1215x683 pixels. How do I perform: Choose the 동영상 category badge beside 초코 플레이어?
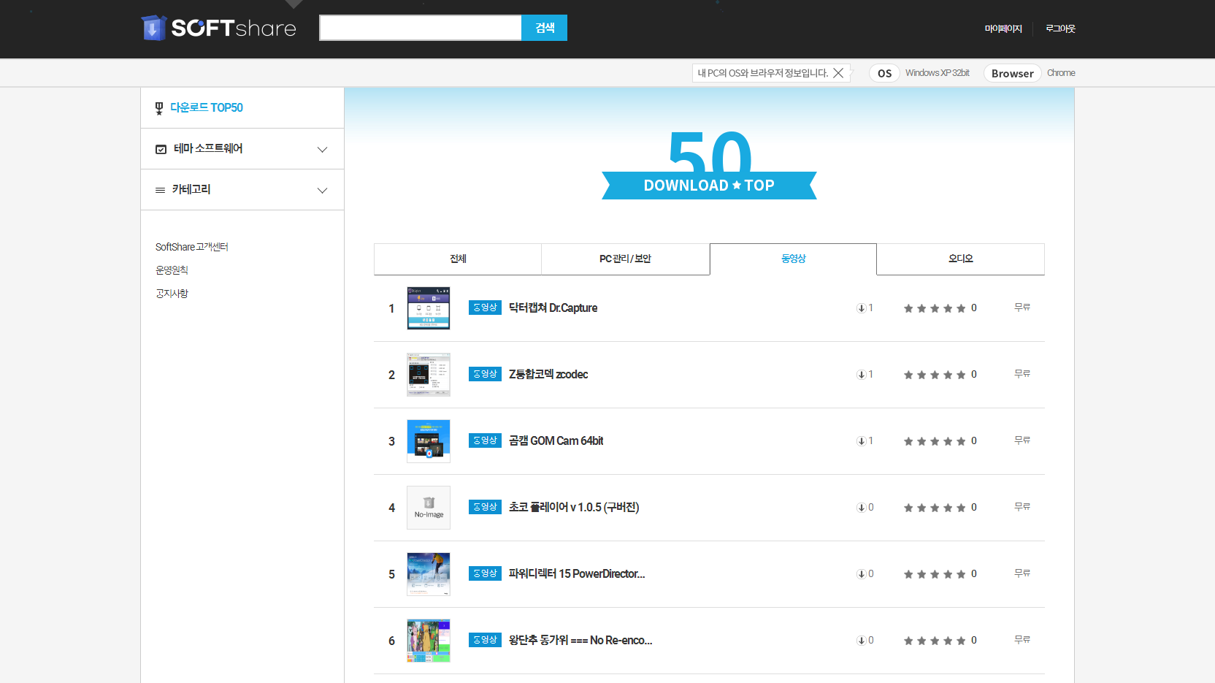point(485,507)
